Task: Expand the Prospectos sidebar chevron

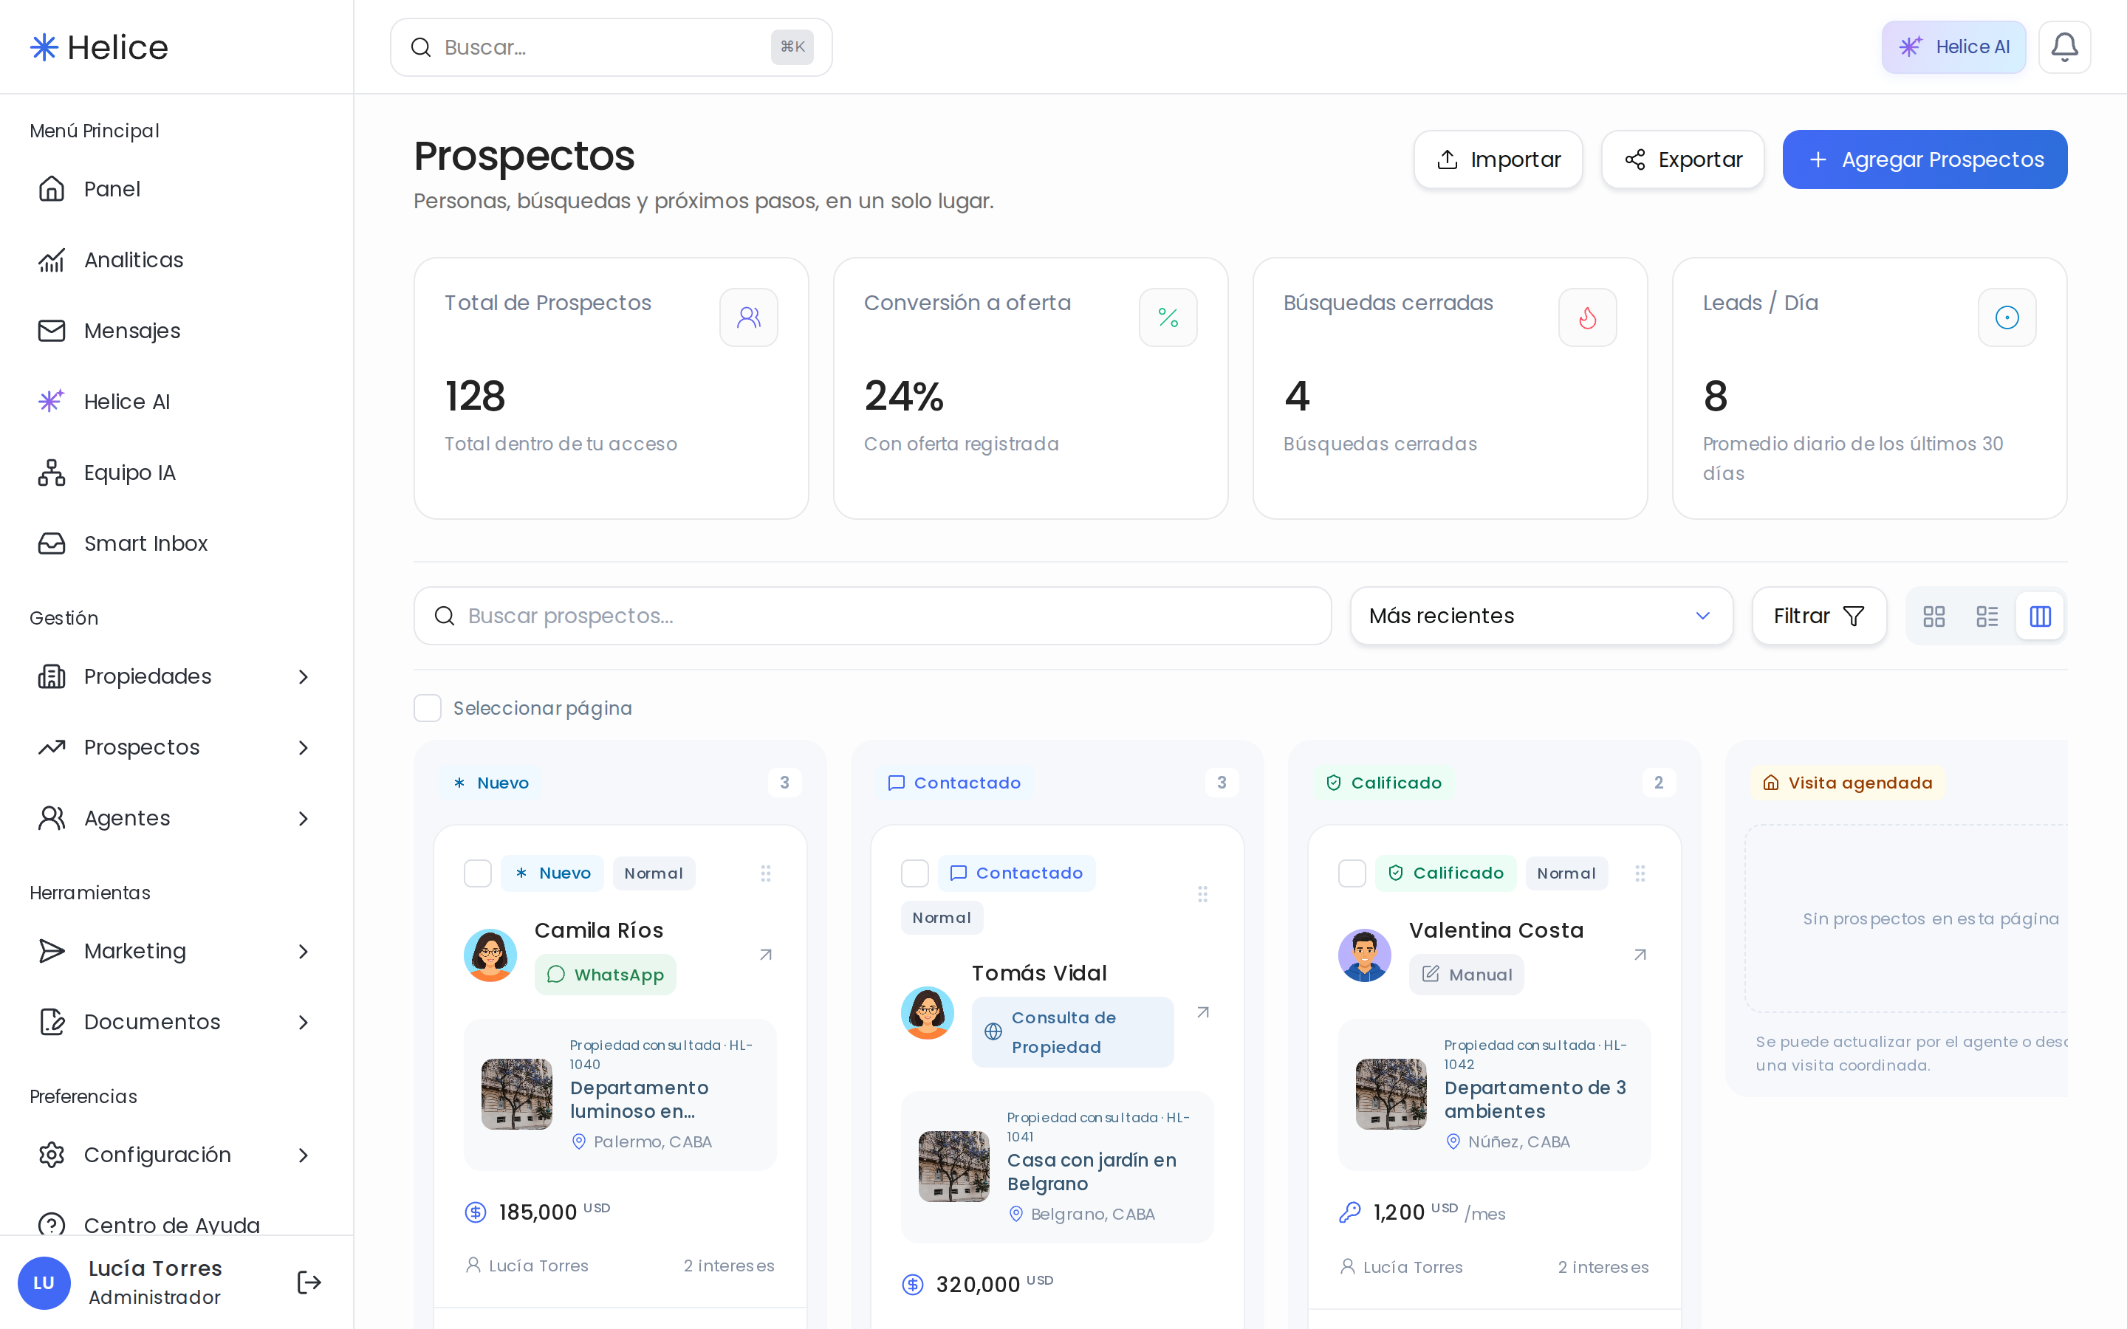Action: pyautogui.click(x=304, y=747)
